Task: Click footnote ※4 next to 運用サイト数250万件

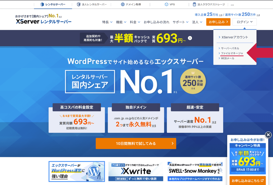Action: pos(258,15)
